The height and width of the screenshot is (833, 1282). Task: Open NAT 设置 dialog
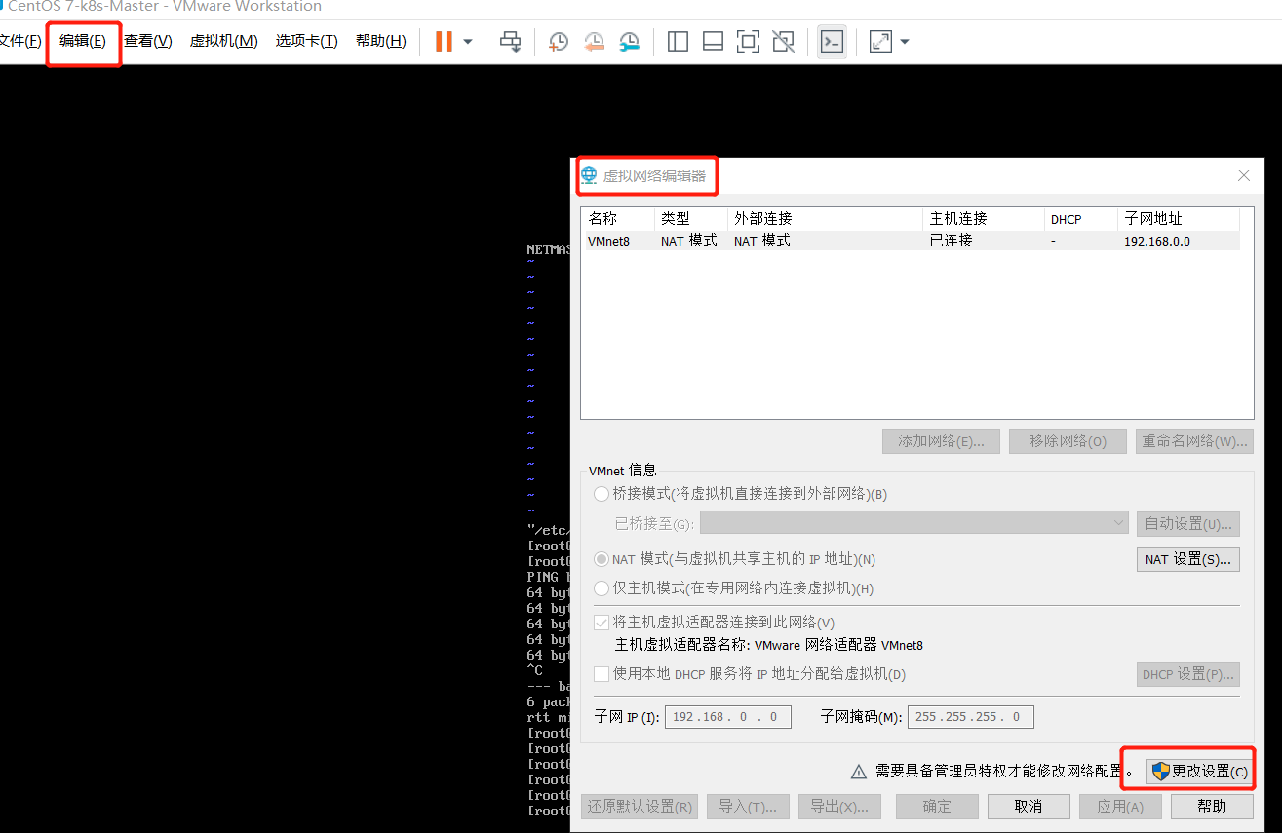pyautogui.click(x=1187, y=558)
